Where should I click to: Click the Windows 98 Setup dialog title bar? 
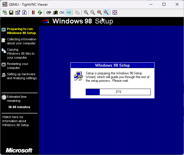tap(112, 65)
